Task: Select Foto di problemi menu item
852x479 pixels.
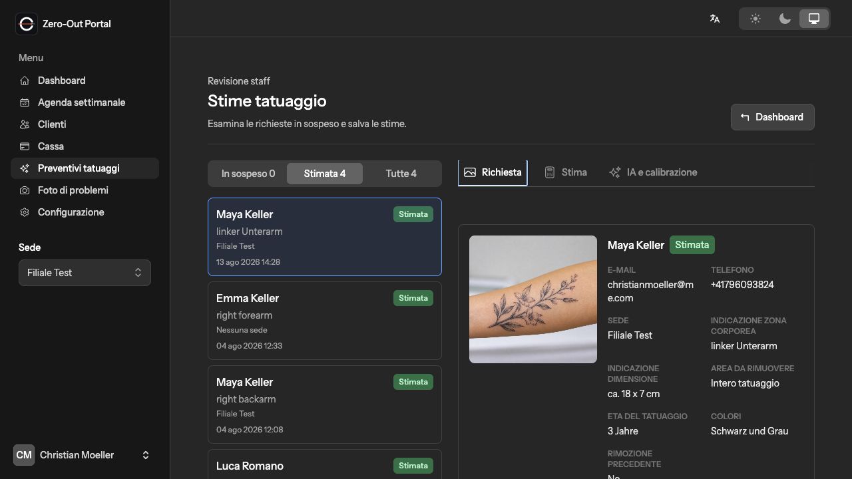Action: [85, 190]
